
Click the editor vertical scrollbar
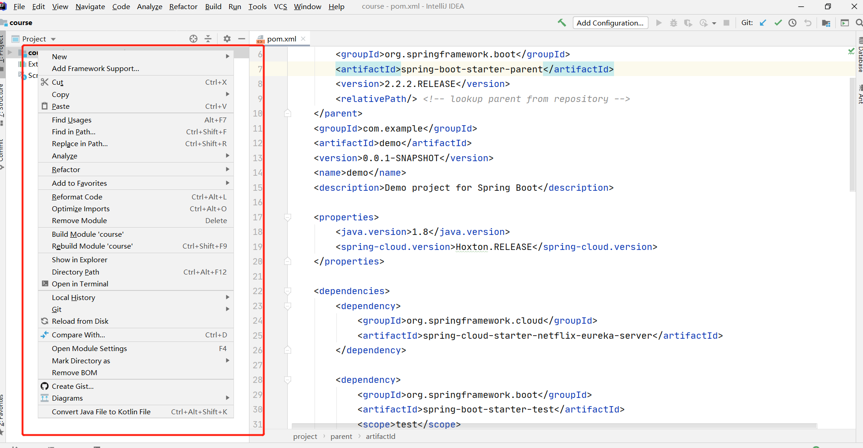pyautogui.click(x=853, y=134)
